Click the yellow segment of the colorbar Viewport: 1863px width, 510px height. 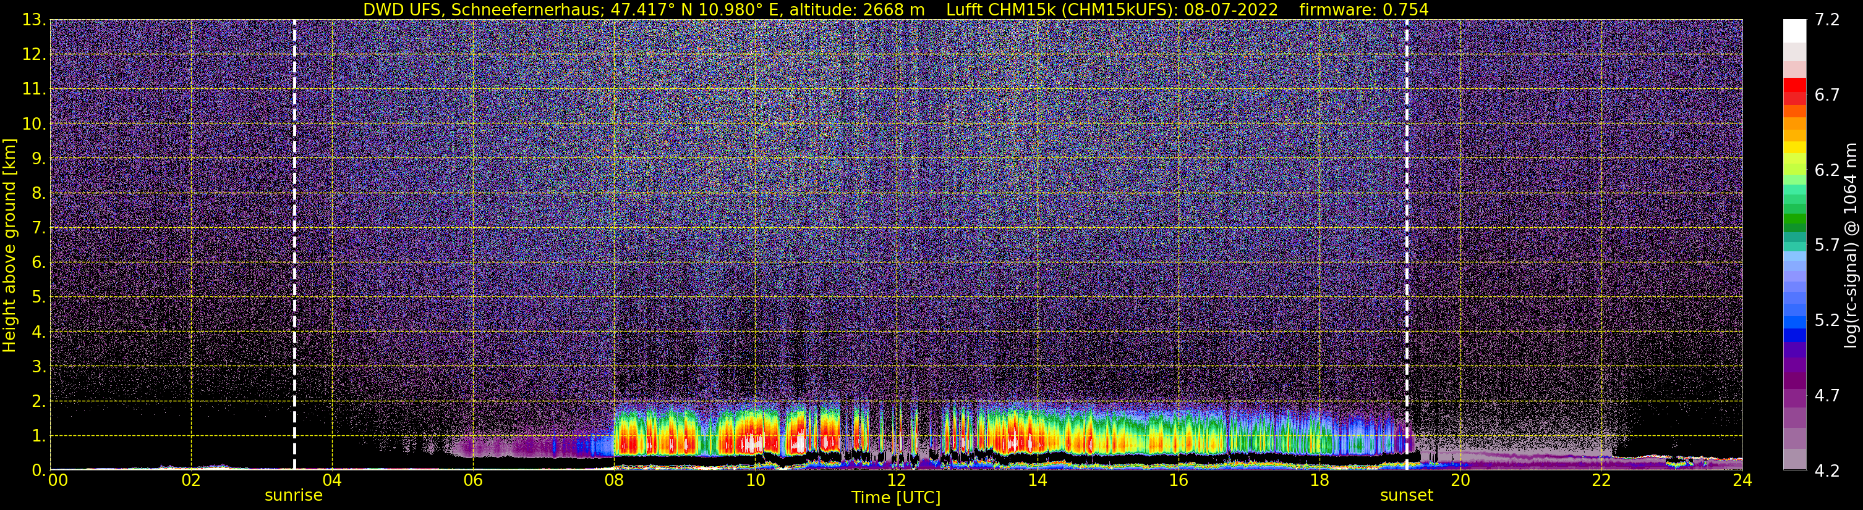coord(1794,147)
